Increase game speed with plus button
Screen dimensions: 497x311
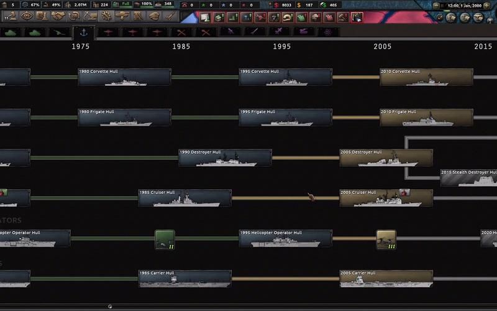[x=487, y=6]
